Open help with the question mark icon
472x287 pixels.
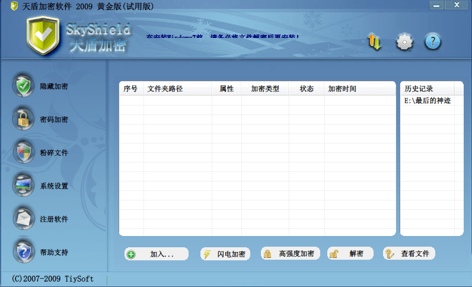point(433,42)
